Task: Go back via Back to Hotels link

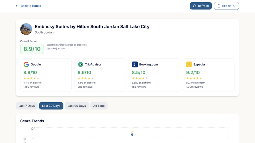Action: 28,6
